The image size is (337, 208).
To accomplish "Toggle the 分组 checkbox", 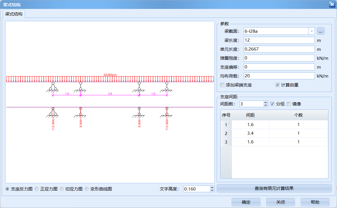I will point(272,104).
